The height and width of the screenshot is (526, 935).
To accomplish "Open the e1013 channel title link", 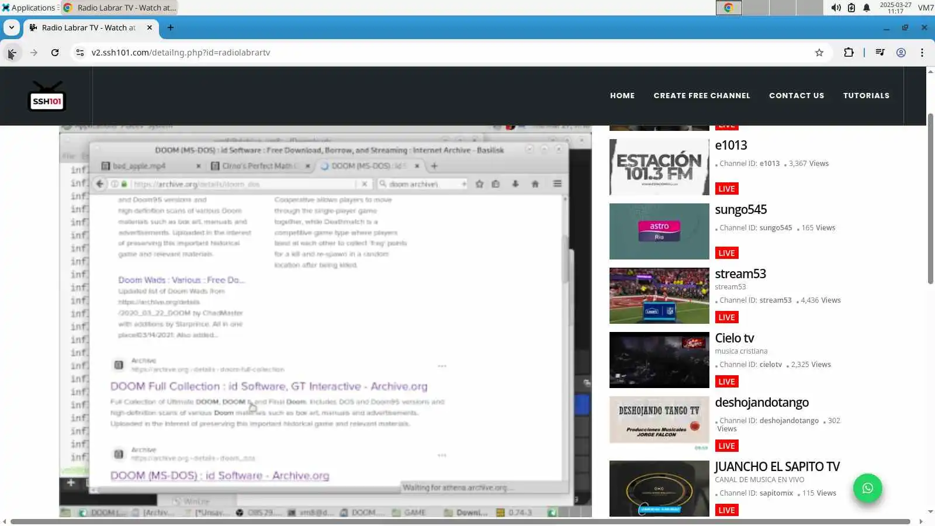I will pos(731,146).
